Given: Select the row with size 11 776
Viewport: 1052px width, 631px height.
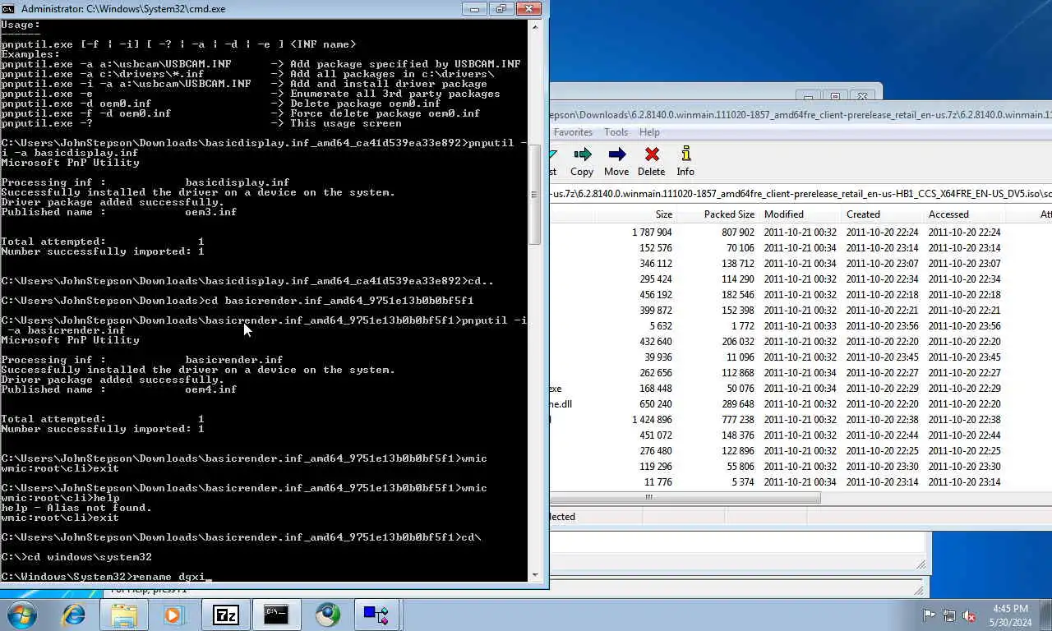Looking at the screenshot, I should (801, 482).
